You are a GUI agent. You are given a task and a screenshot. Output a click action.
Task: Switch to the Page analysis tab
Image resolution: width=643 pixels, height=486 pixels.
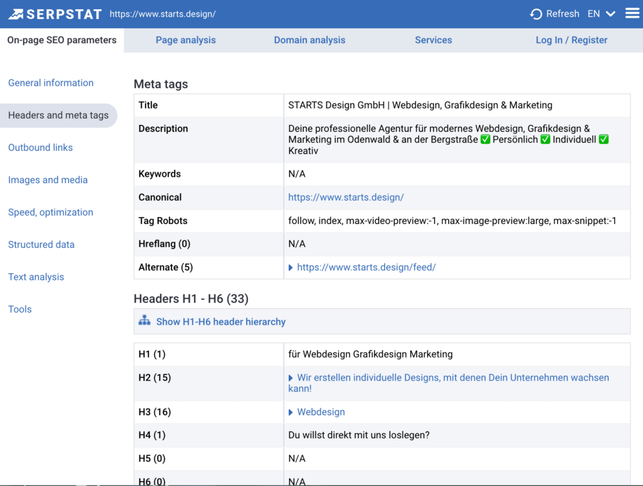pos(185,40)
